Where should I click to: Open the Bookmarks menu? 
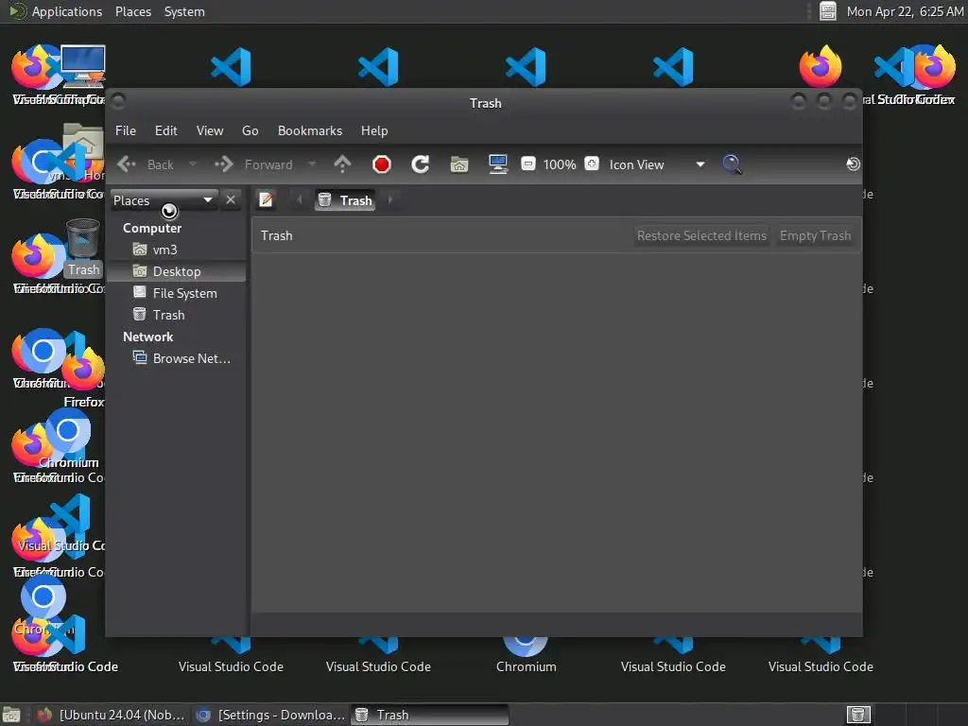(x=310, y=130)
